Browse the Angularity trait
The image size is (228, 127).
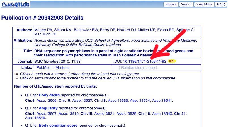pos(48,108)
